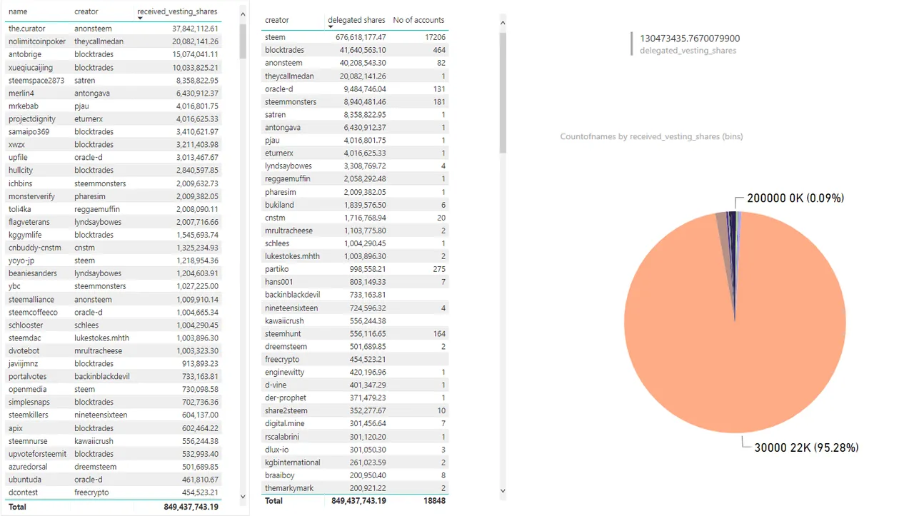
Task: Select steemmonsters in middle table
Action: tap(291, 101)
